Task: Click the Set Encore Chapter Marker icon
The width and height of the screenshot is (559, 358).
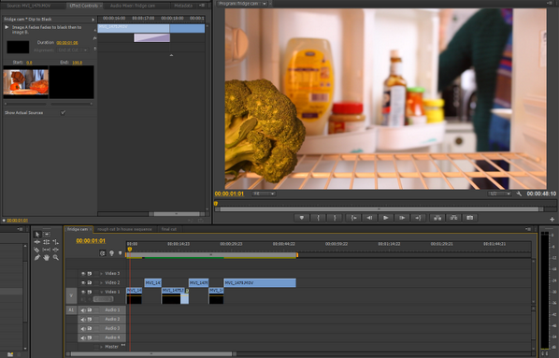Action: coord(111,253)
